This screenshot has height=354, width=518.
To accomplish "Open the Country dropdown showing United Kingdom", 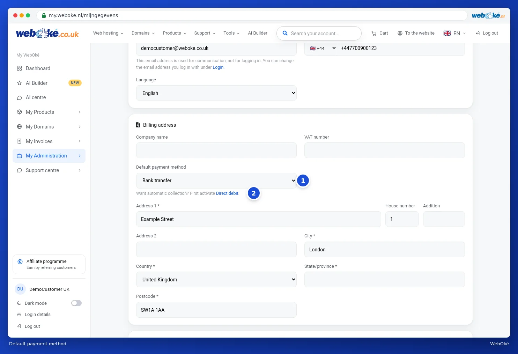I will pyautogui.click(x=216, y=280).
